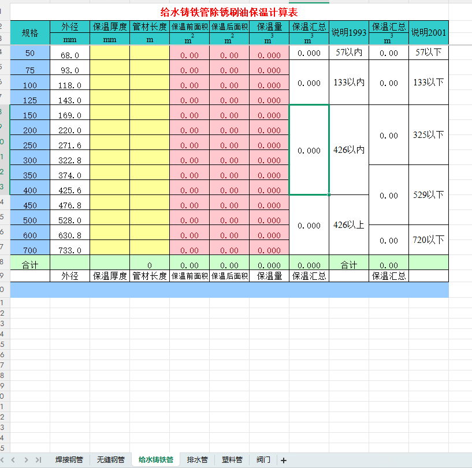472x468 pixels.
Task: Click the 规格 header cell
Action: 30,33
